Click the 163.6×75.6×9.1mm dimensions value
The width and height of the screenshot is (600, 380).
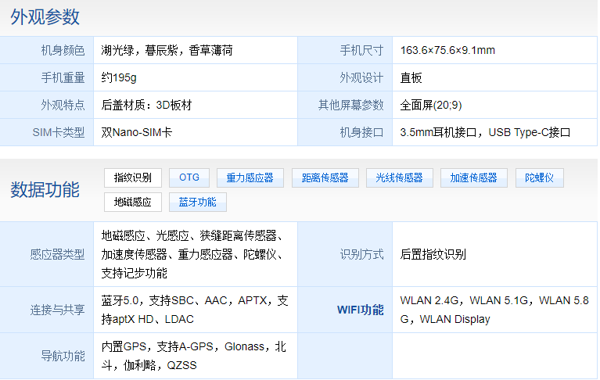coord(447,50)
